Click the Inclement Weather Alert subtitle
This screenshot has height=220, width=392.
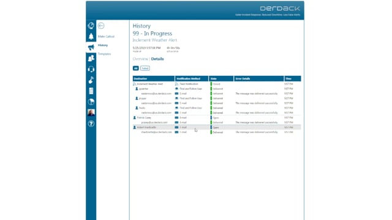coord(155,40)
